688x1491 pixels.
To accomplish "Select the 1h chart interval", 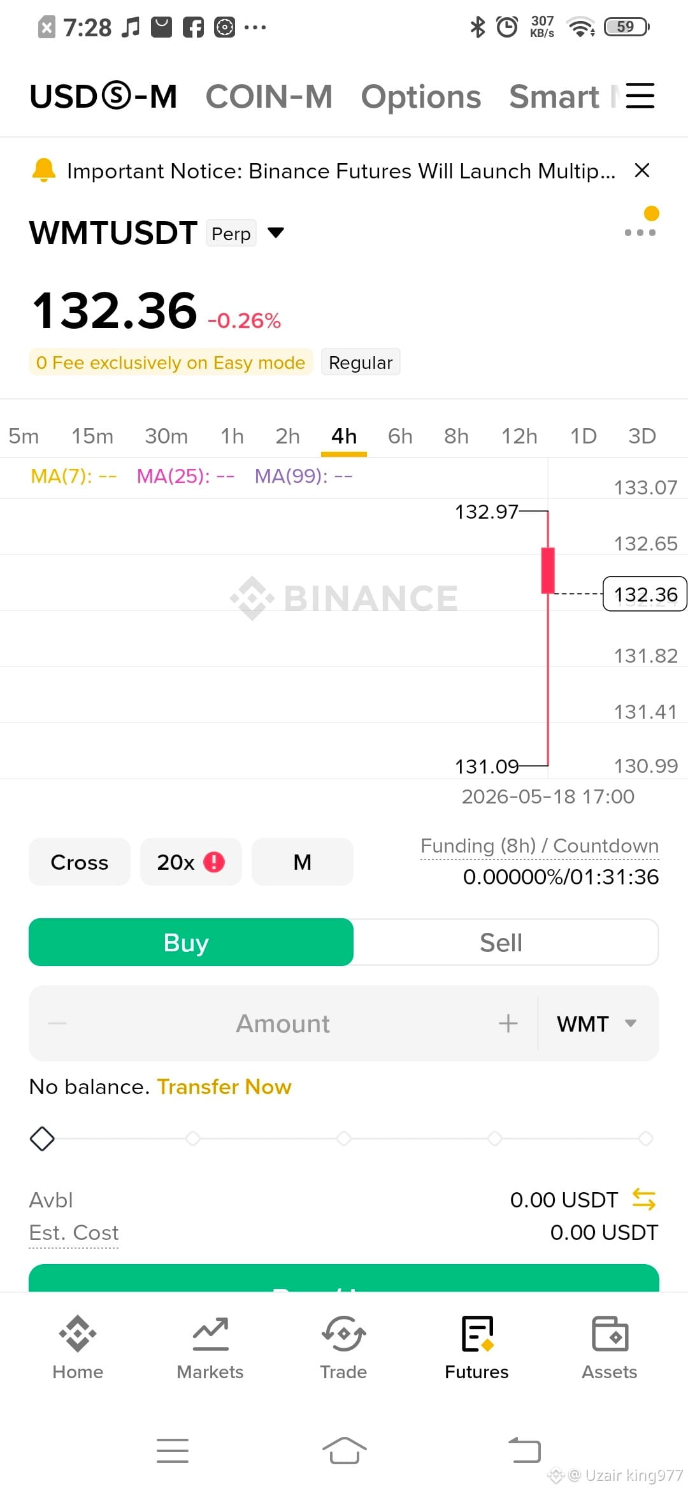I will 232,436.
